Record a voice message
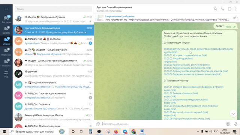The height and width of the screenshot is (135, 240). pos(236,124)
